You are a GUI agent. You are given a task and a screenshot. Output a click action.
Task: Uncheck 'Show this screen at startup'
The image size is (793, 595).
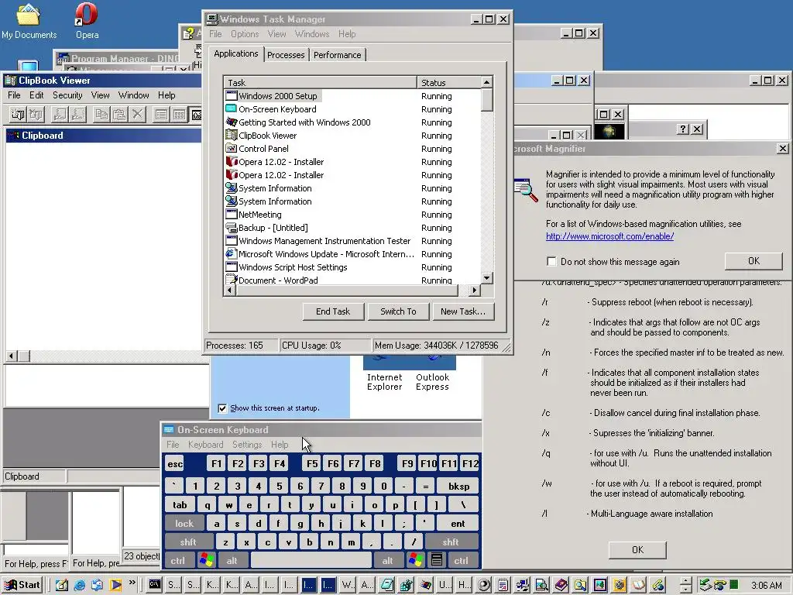point(222,408)
